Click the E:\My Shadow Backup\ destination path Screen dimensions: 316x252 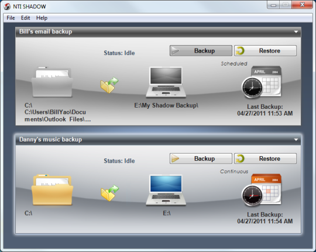pos(166,105)
